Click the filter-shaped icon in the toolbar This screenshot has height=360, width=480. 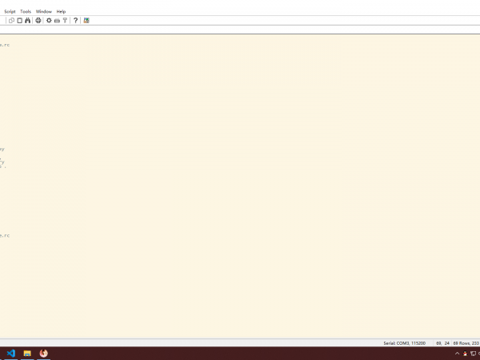[65, 20]
